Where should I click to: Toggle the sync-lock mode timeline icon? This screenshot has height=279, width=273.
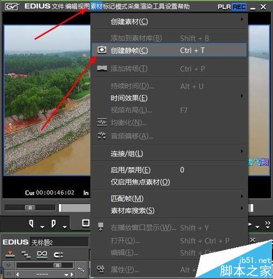click(x=26, y=255)
